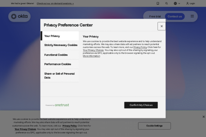Open Strictly Necessary Cookies tab

[61, 45]
